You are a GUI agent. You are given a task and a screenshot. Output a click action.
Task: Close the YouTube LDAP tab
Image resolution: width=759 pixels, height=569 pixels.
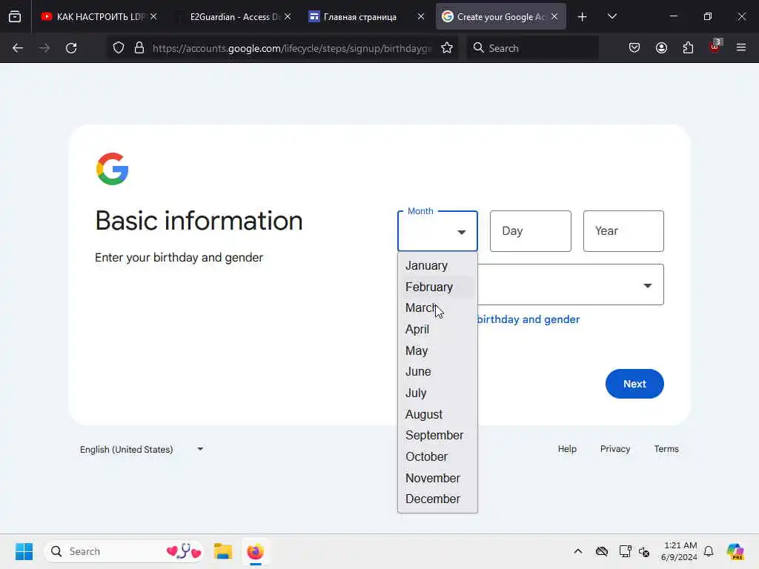pyautogui.click(x=153, y=16)
